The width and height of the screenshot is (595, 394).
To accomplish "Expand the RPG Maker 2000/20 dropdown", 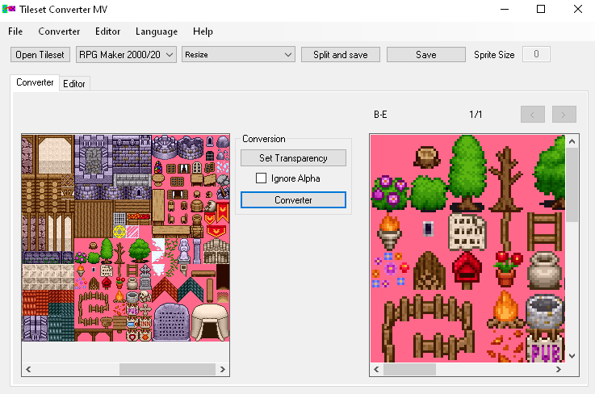I will [x=124, y=55].
